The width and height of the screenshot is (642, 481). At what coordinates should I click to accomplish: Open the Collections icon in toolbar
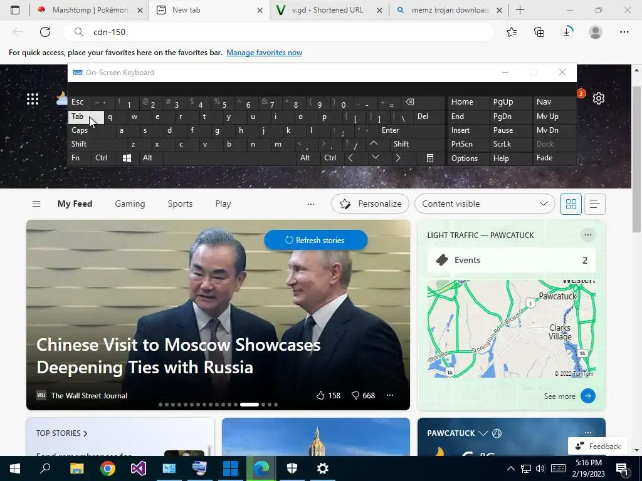[539, 32]
